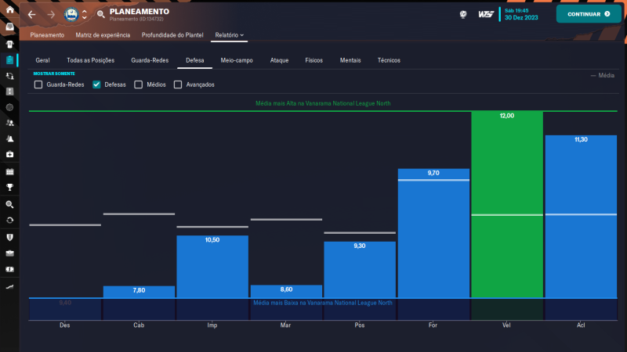Click the search magnifier beside Planeamento title
Viewport: 627px width, 352px height.
pyautogui.click(x=100, y=15)
